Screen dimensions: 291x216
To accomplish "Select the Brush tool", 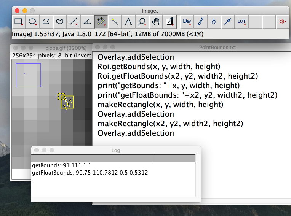I will coord(200,22).
